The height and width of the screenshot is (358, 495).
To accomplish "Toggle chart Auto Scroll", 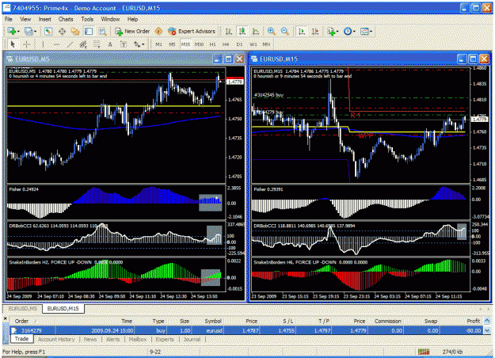I will tap(302, 31).
